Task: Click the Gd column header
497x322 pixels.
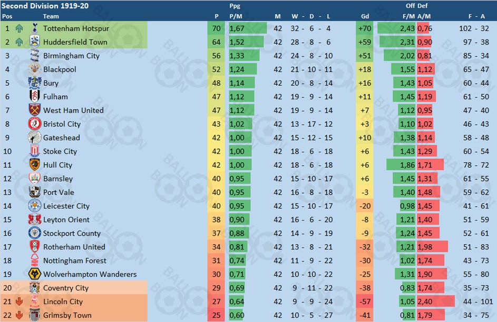Action: tap(365, 16)
